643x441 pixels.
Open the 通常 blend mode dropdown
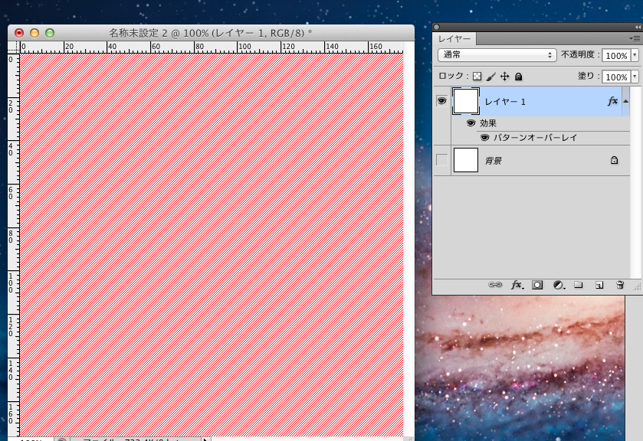pyautogui.click(x=497, y=55)
